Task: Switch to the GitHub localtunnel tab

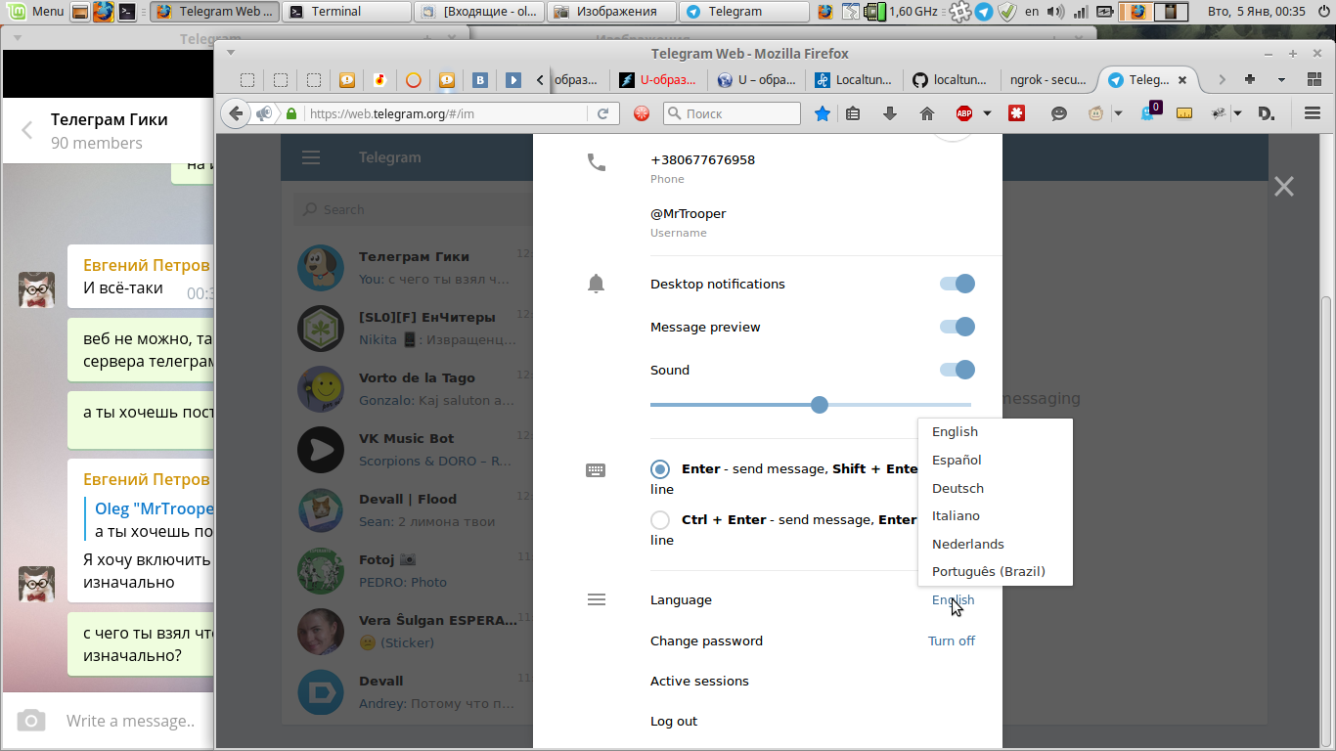Action: pyautogui.click(x=952, y=80)
